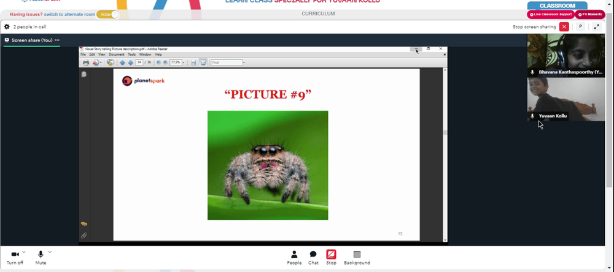
Task: Click the P button near fullscreen
Action: tap(580, 27)
